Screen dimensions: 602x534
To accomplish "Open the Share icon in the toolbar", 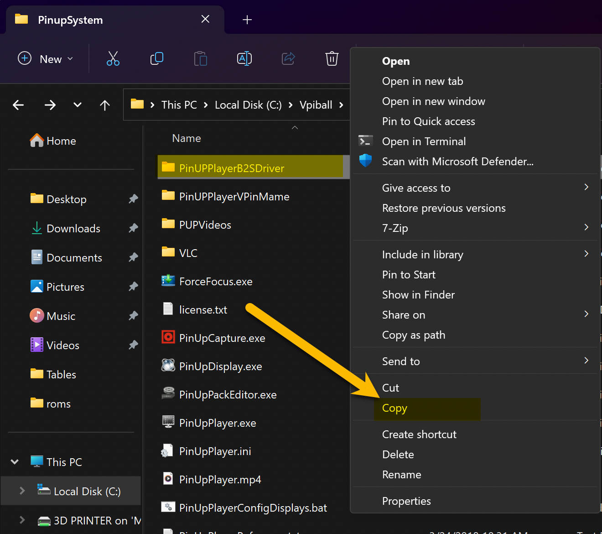I will pos(288,58).
